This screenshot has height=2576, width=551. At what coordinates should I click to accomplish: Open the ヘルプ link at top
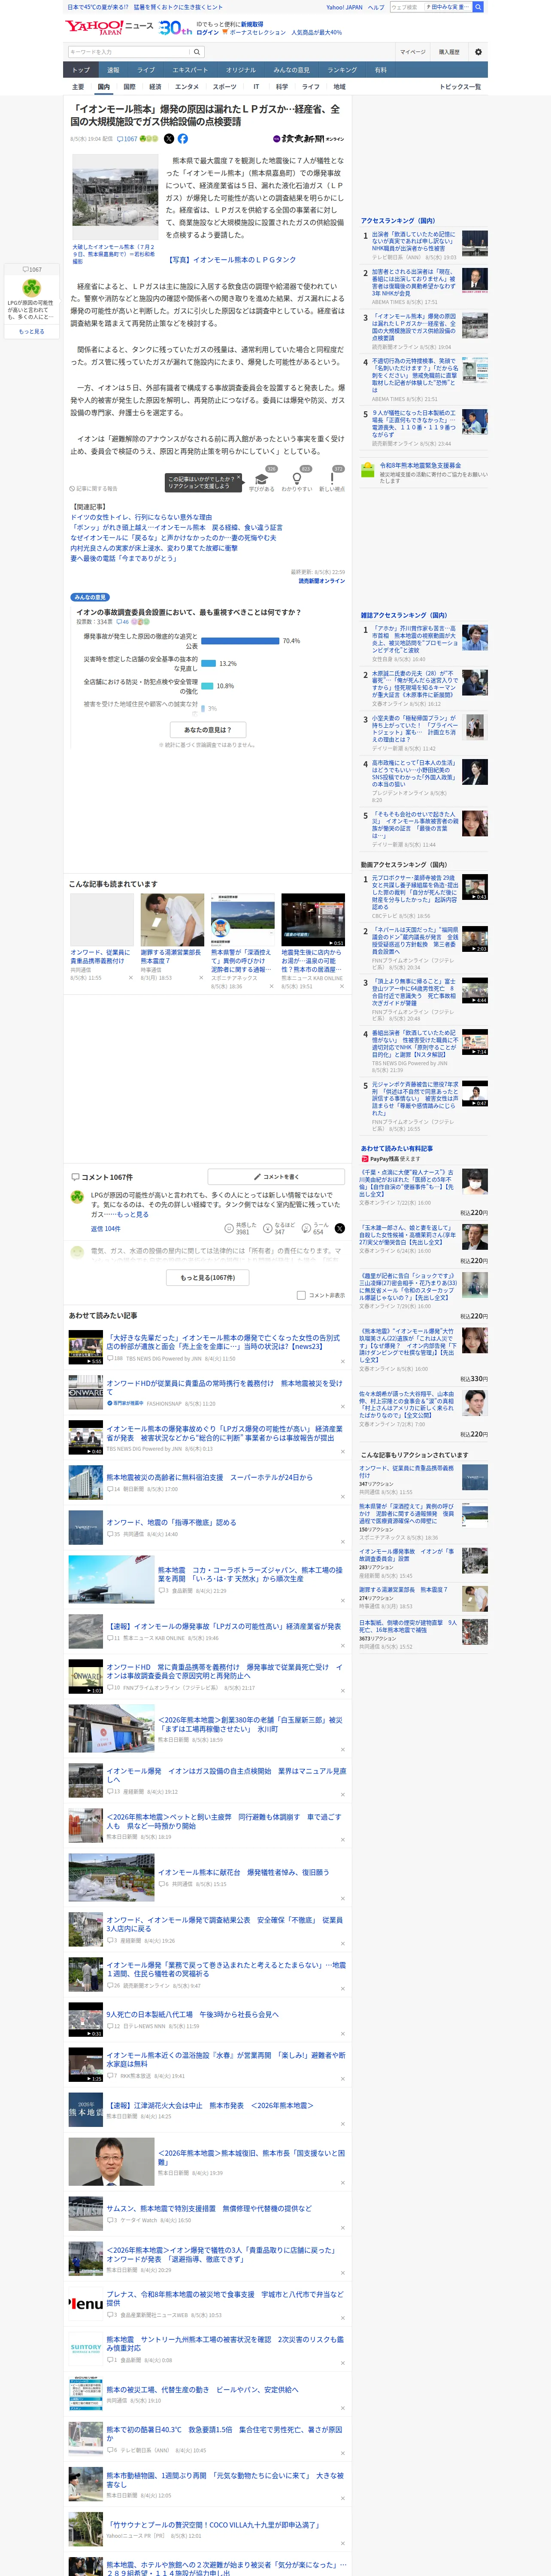[376, 7]
